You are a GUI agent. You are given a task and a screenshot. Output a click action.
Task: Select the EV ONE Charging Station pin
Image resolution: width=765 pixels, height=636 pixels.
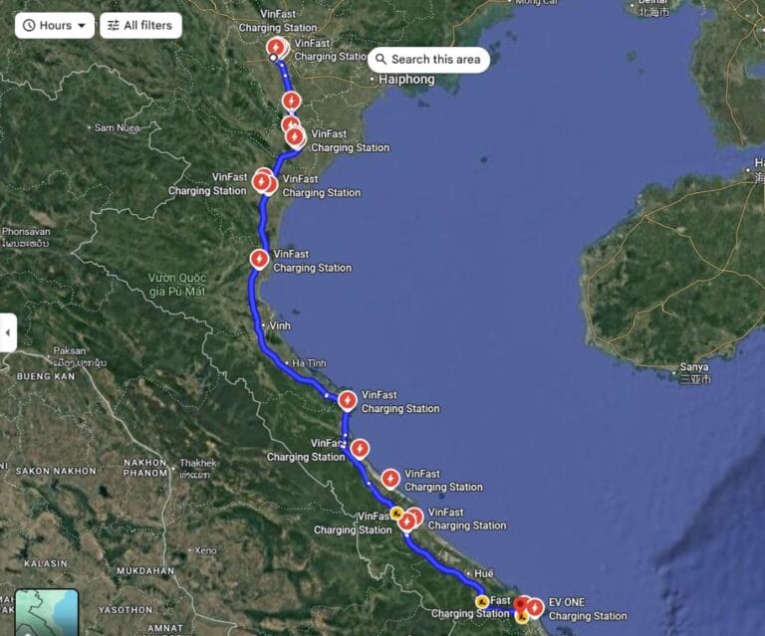pos(535,608)
